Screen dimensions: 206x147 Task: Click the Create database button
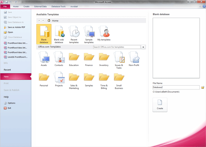pyautogui.click(x=160, y=105)
